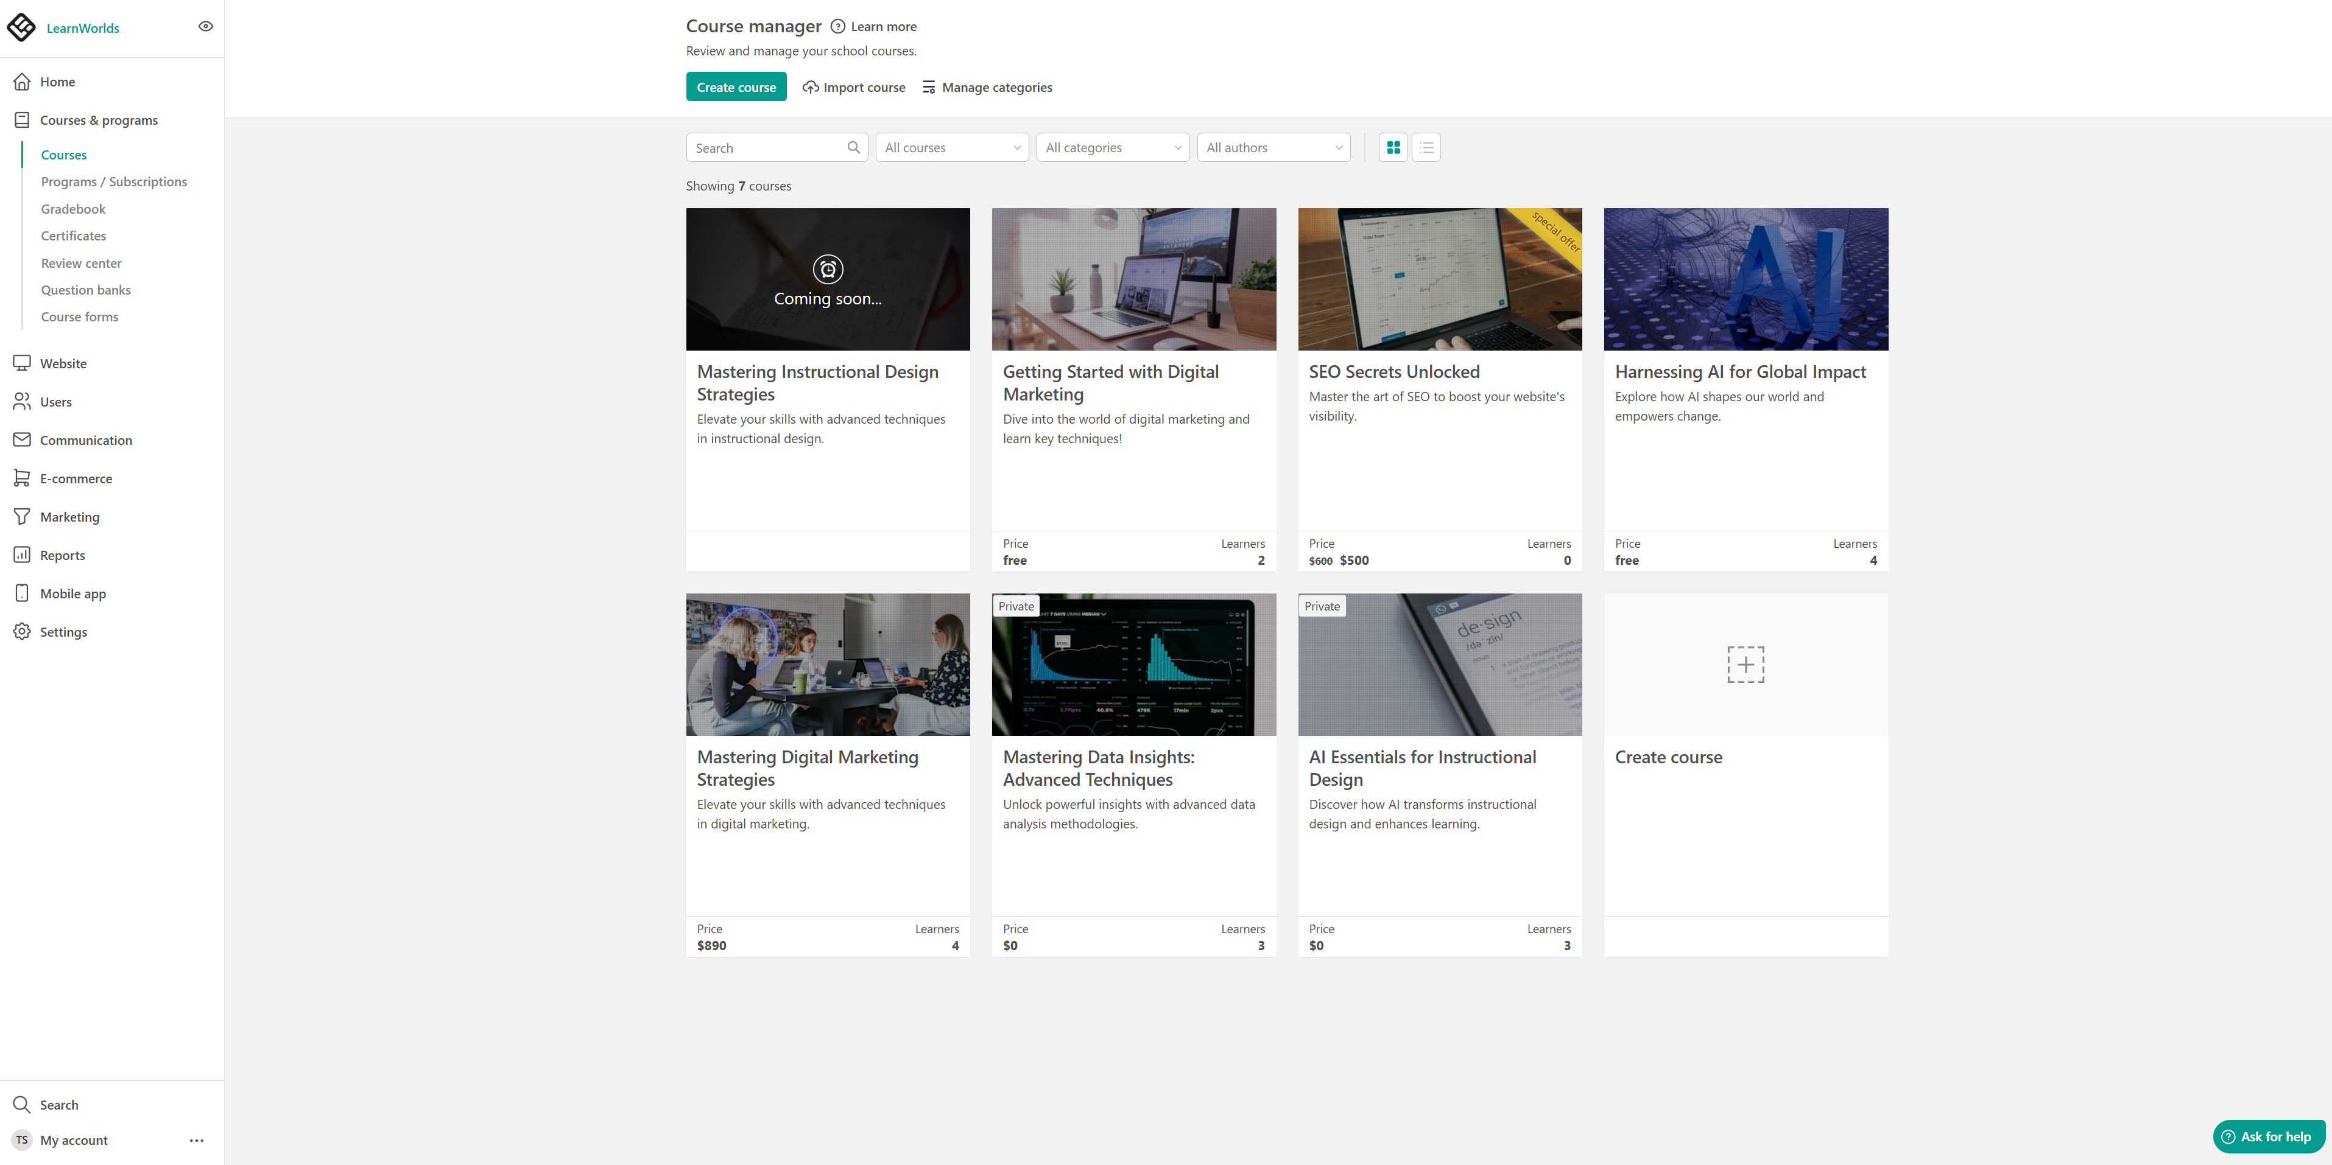
Task: Open the E-commerce cart icon menu
Action: tap(22, 478)
